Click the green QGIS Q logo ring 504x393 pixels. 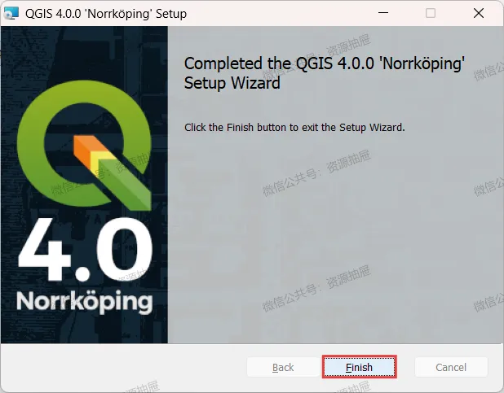point(33,141)
